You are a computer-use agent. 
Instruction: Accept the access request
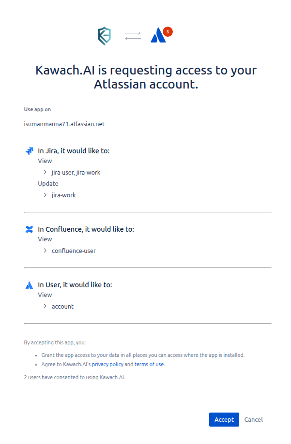click(224, 419)
